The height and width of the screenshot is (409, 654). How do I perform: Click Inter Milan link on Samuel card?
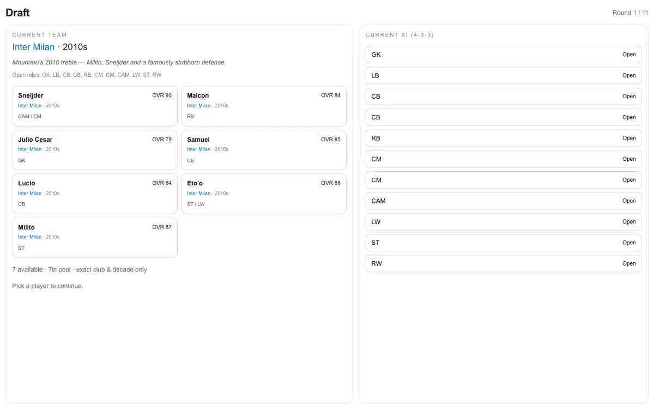[198, 149]
